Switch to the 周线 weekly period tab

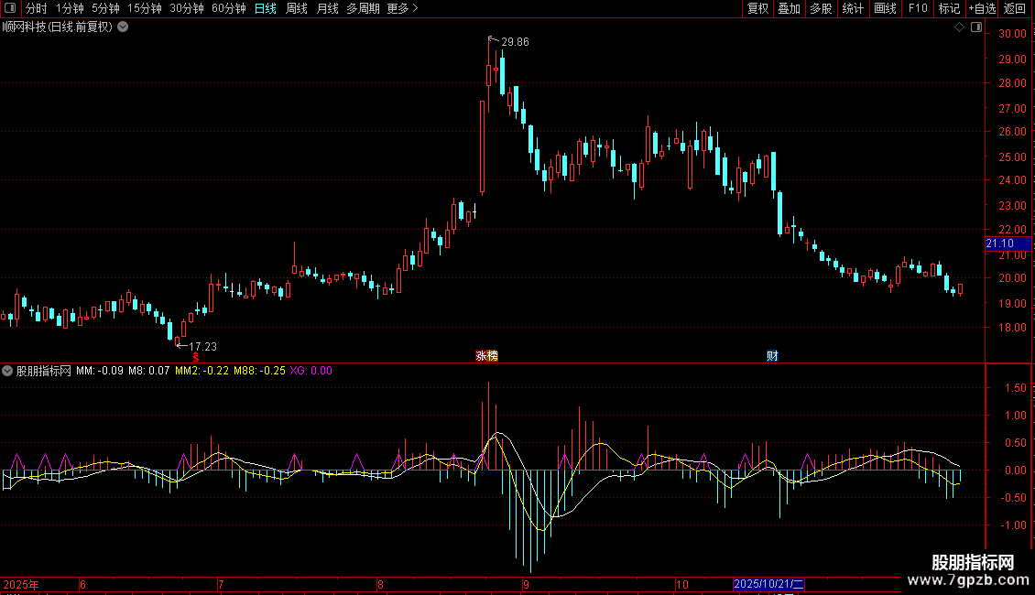(297, 8)
